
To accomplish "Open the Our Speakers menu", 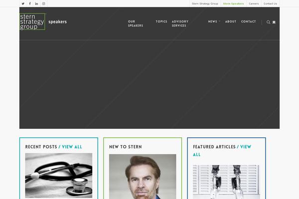I will click(136, 23).
